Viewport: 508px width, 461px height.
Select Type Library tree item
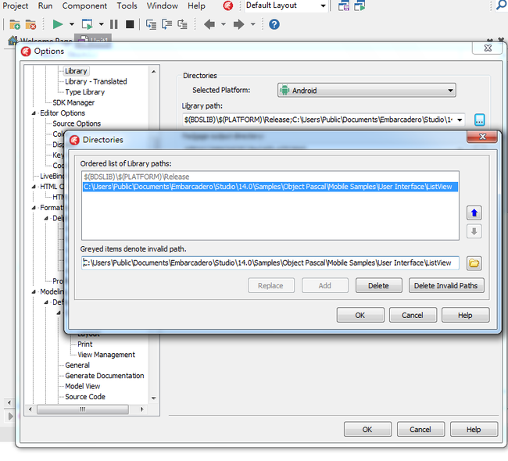point(85,92)
